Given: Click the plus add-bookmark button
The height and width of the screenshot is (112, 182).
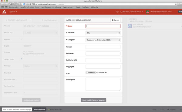Looking at the screenshot, I should tap(20, 4).
